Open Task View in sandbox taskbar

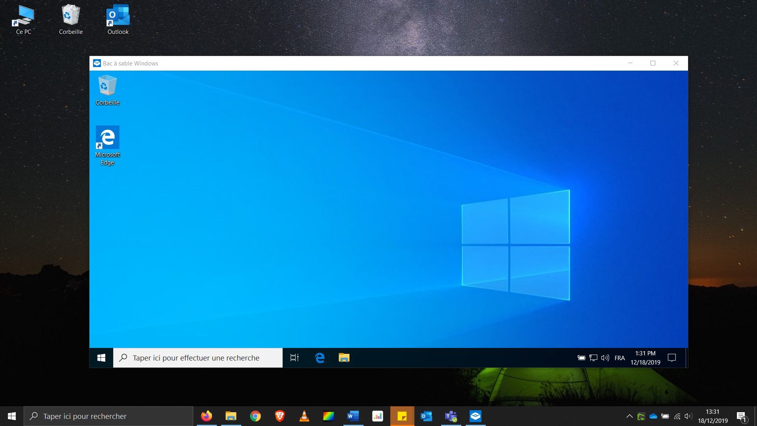(295, 358)
